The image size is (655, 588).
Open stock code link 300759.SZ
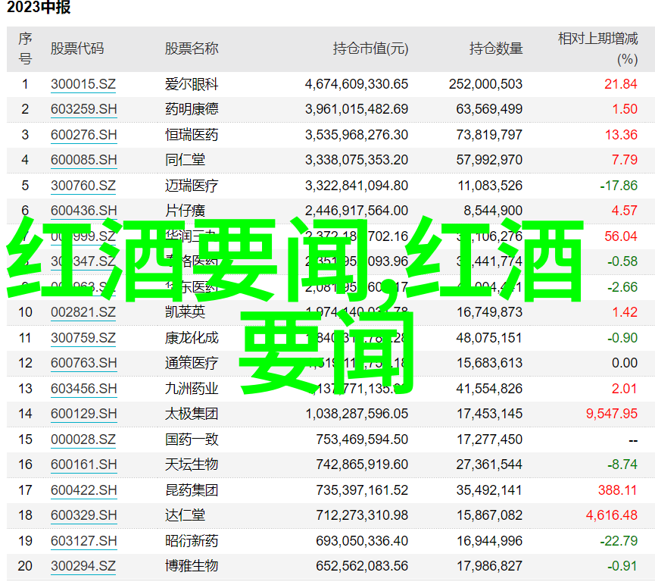[83, 338]
